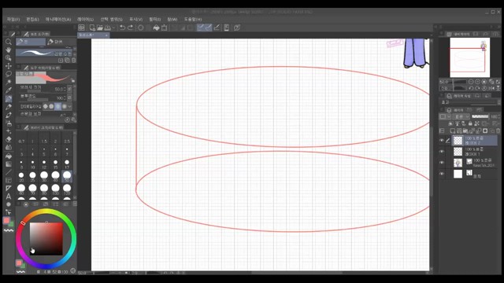The image size is (504, 283).
Task: Open the 필터(I) menu
Action: pyautogui.click(x=154, y=19)
